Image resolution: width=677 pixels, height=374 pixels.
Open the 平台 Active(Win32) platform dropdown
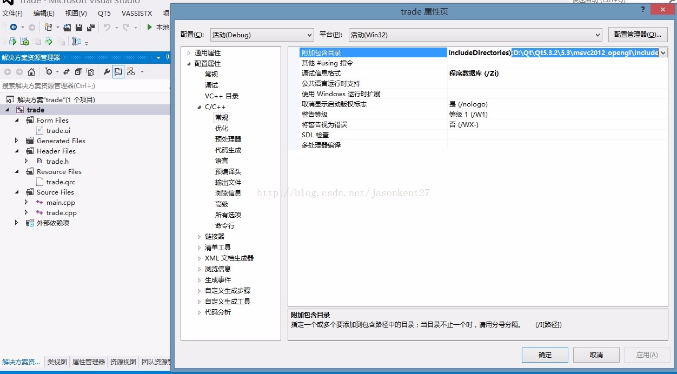475,35
